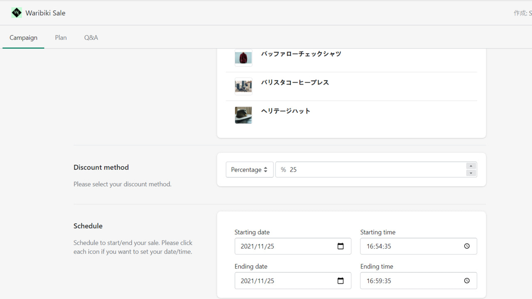
Task: Open the Starting time clock icon
Action: 467,246
